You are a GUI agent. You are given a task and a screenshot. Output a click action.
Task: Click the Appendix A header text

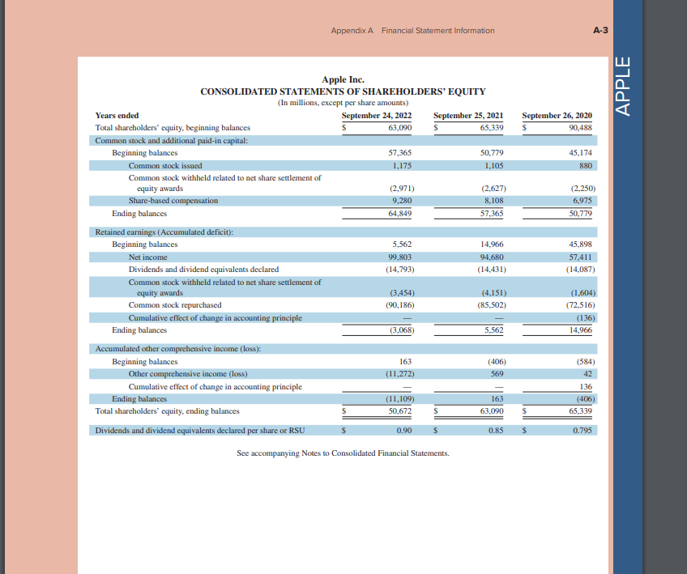[x=351, y=30]
